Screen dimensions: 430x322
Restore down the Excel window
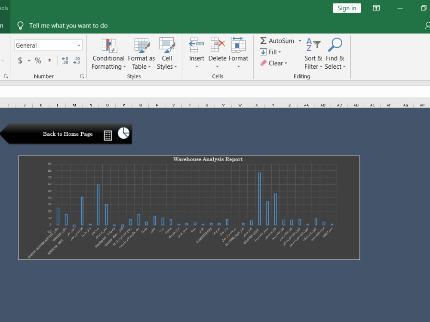click(x=424, y=8)
